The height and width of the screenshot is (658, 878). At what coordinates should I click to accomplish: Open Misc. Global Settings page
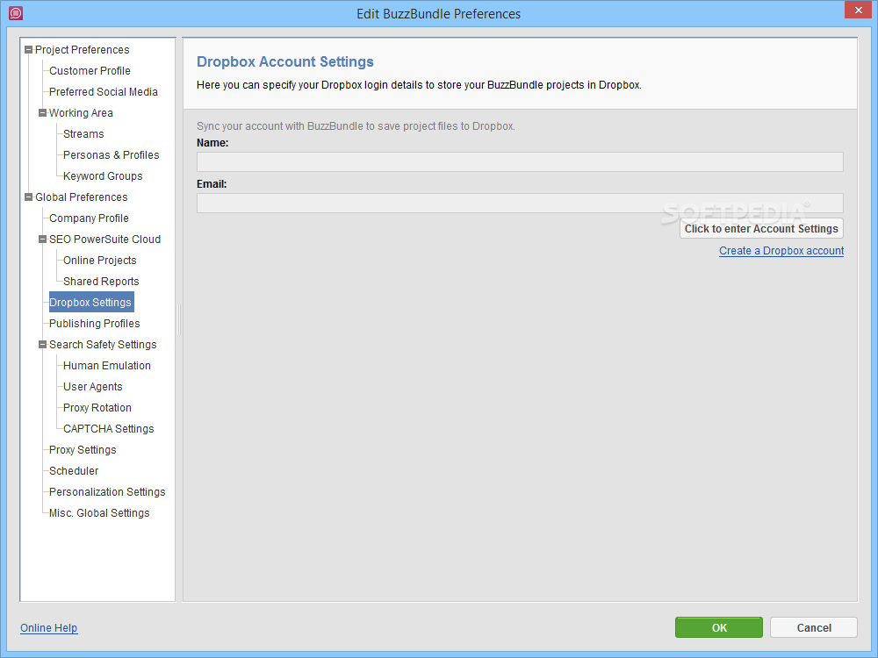point(99,513)
